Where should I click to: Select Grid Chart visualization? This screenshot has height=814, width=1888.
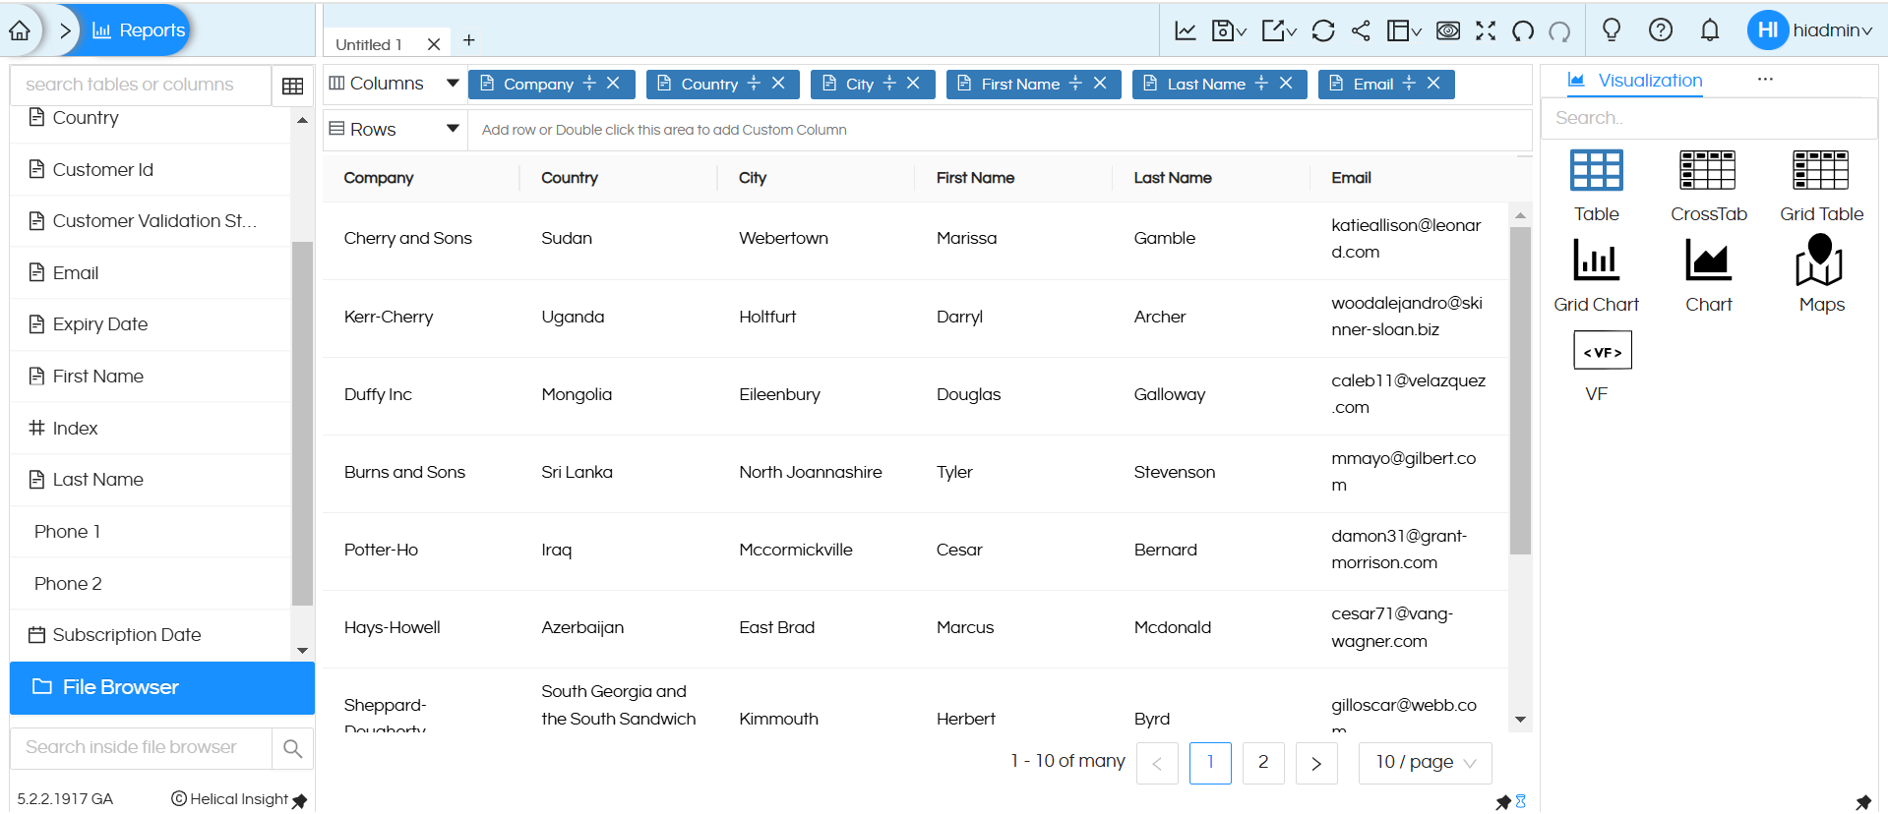1596,276
